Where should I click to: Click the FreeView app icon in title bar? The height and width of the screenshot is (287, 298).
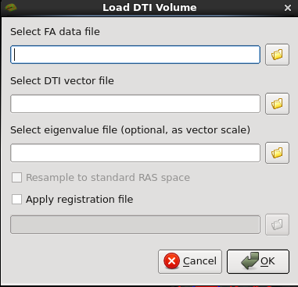[x=11, y=8]
